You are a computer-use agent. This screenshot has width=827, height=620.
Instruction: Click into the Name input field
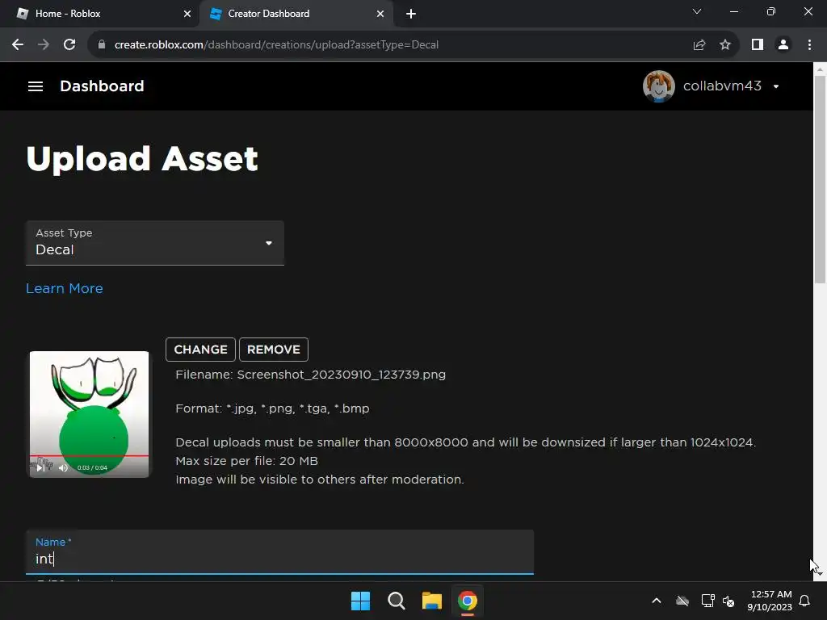tap(279, 552)
